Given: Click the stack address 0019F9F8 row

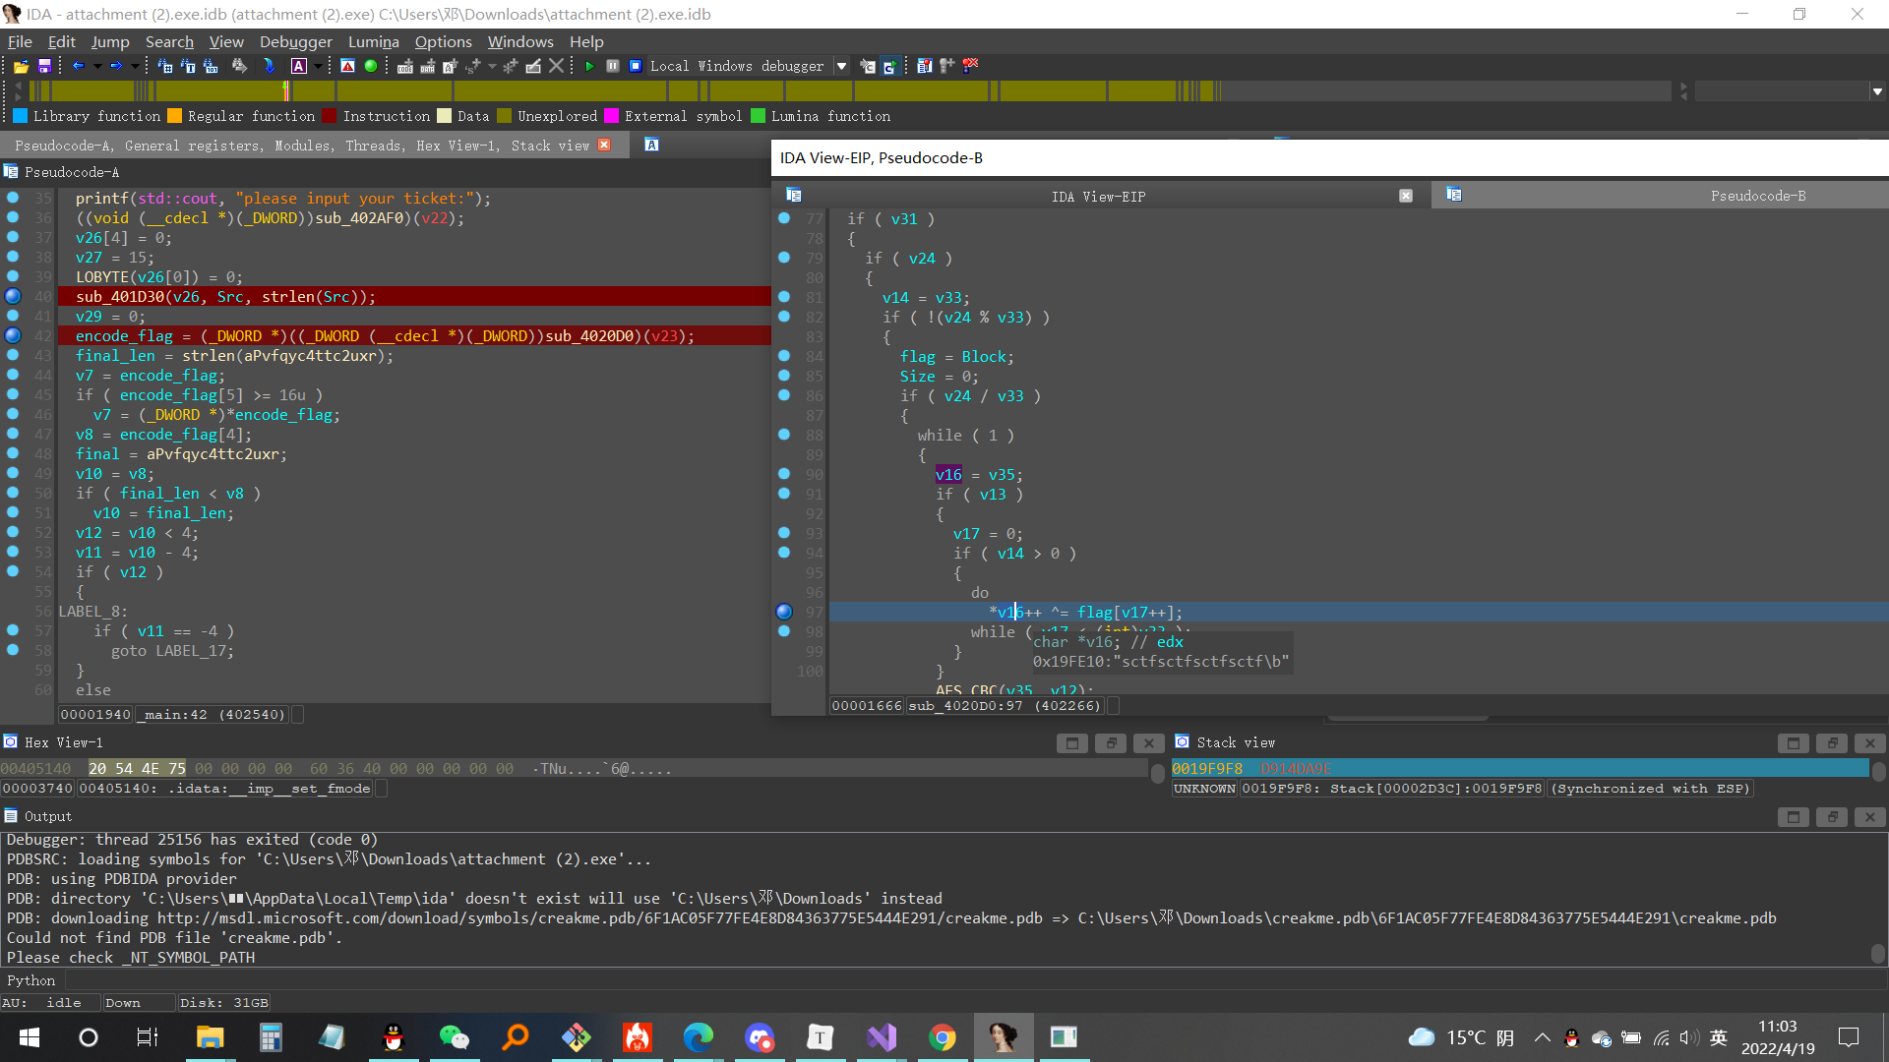Looking at the screenshot, I should click(x=1520, y=769).
